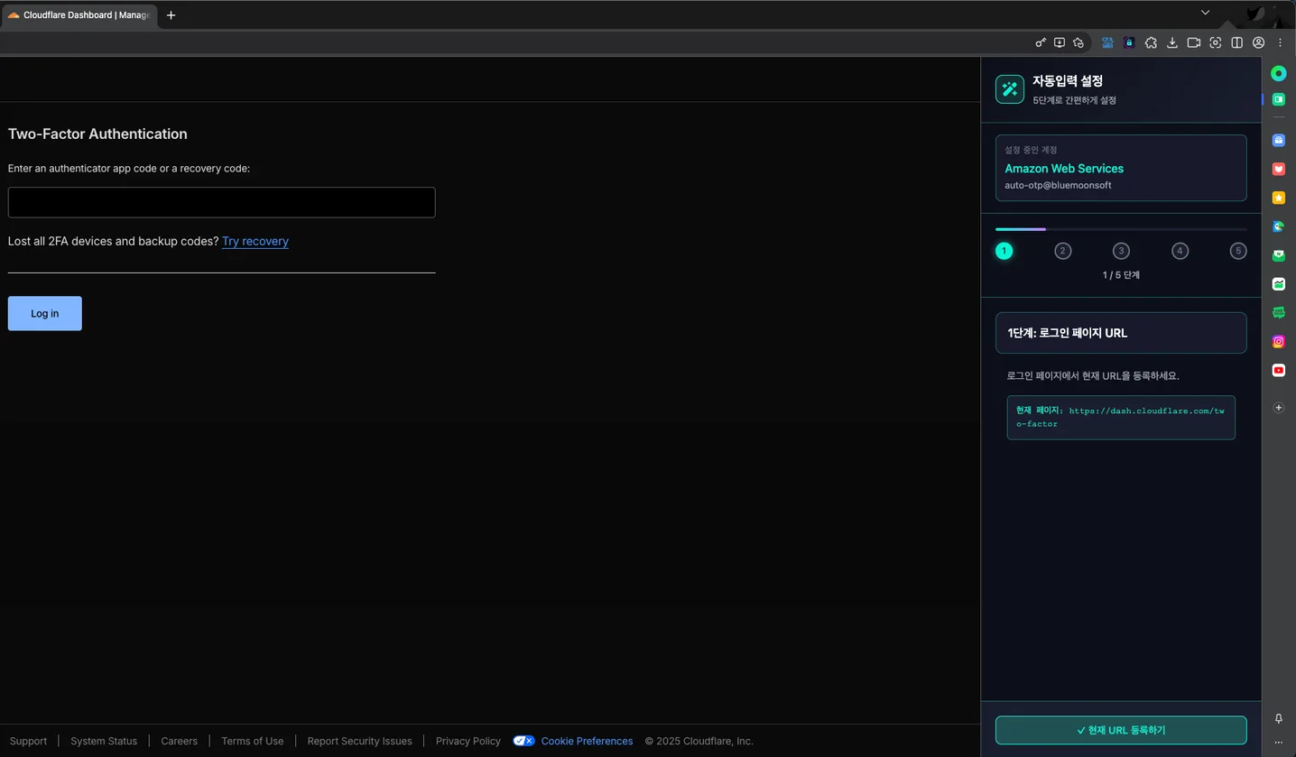Click the Instagram icon in sidebar

(1278, 341)
